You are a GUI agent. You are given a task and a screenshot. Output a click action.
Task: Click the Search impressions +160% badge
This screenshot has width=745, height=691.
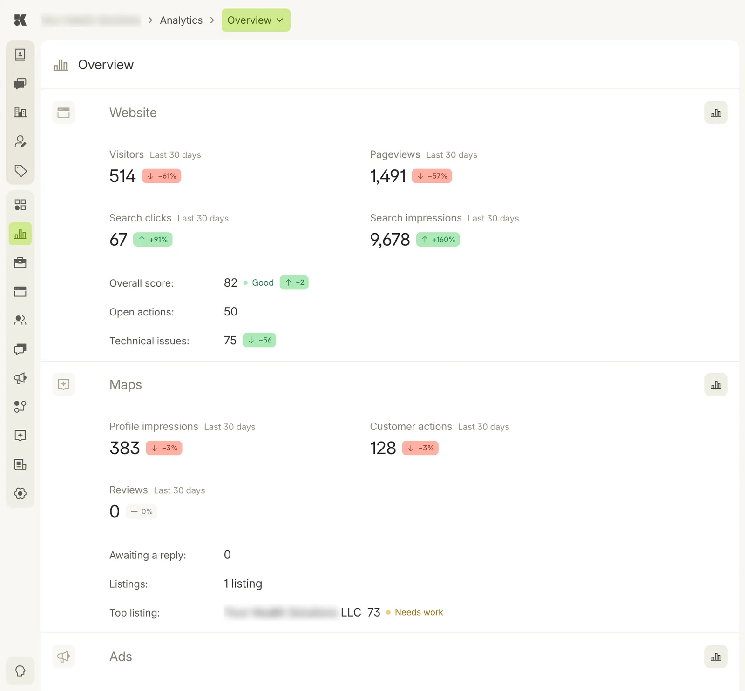coord(438,240)
